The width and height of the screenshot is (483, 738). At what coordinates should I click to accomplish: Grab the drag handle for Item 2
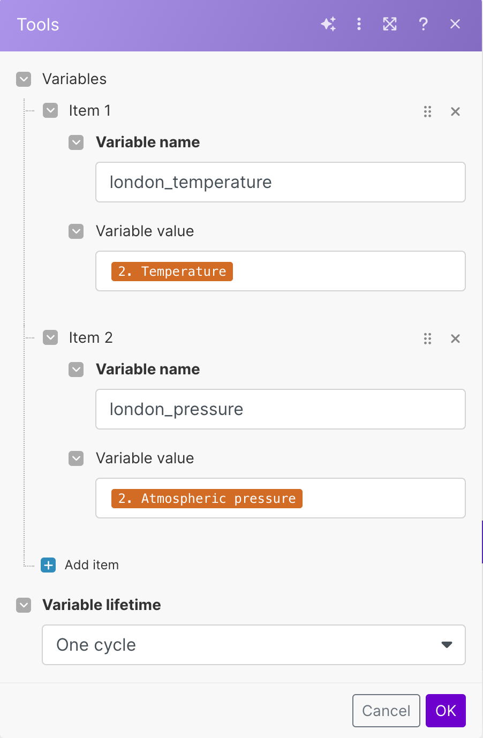point(427,338)
